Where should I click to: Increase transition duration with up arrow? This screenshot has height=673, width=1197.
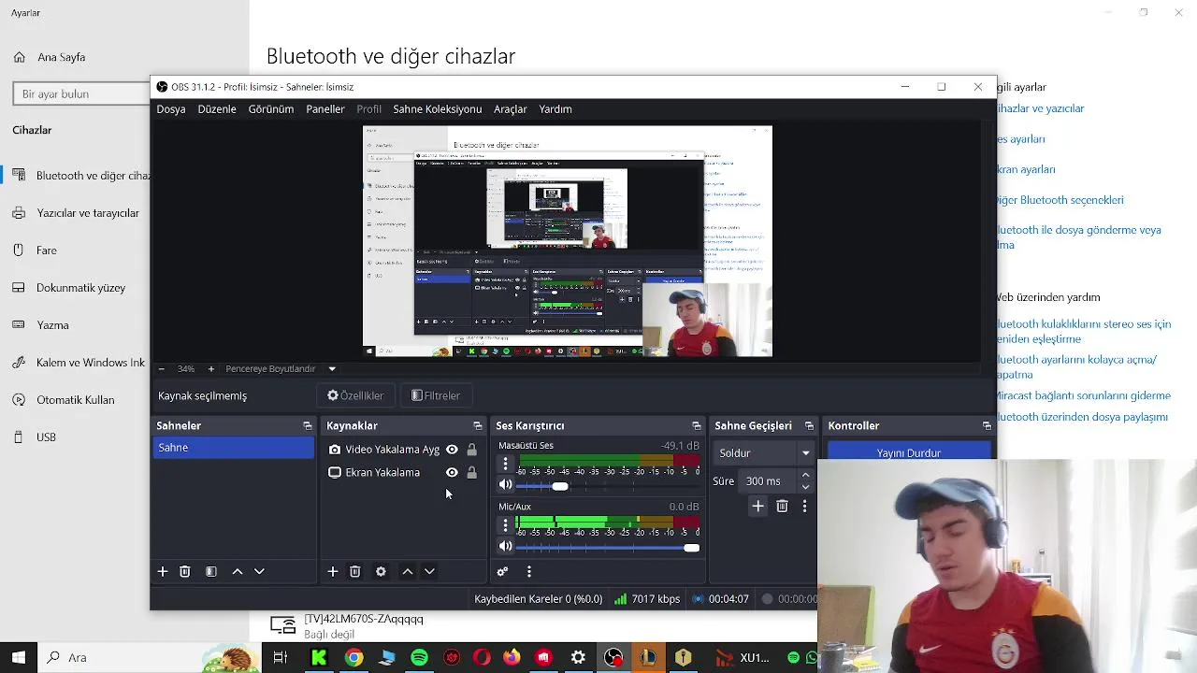tap(805, 476)
